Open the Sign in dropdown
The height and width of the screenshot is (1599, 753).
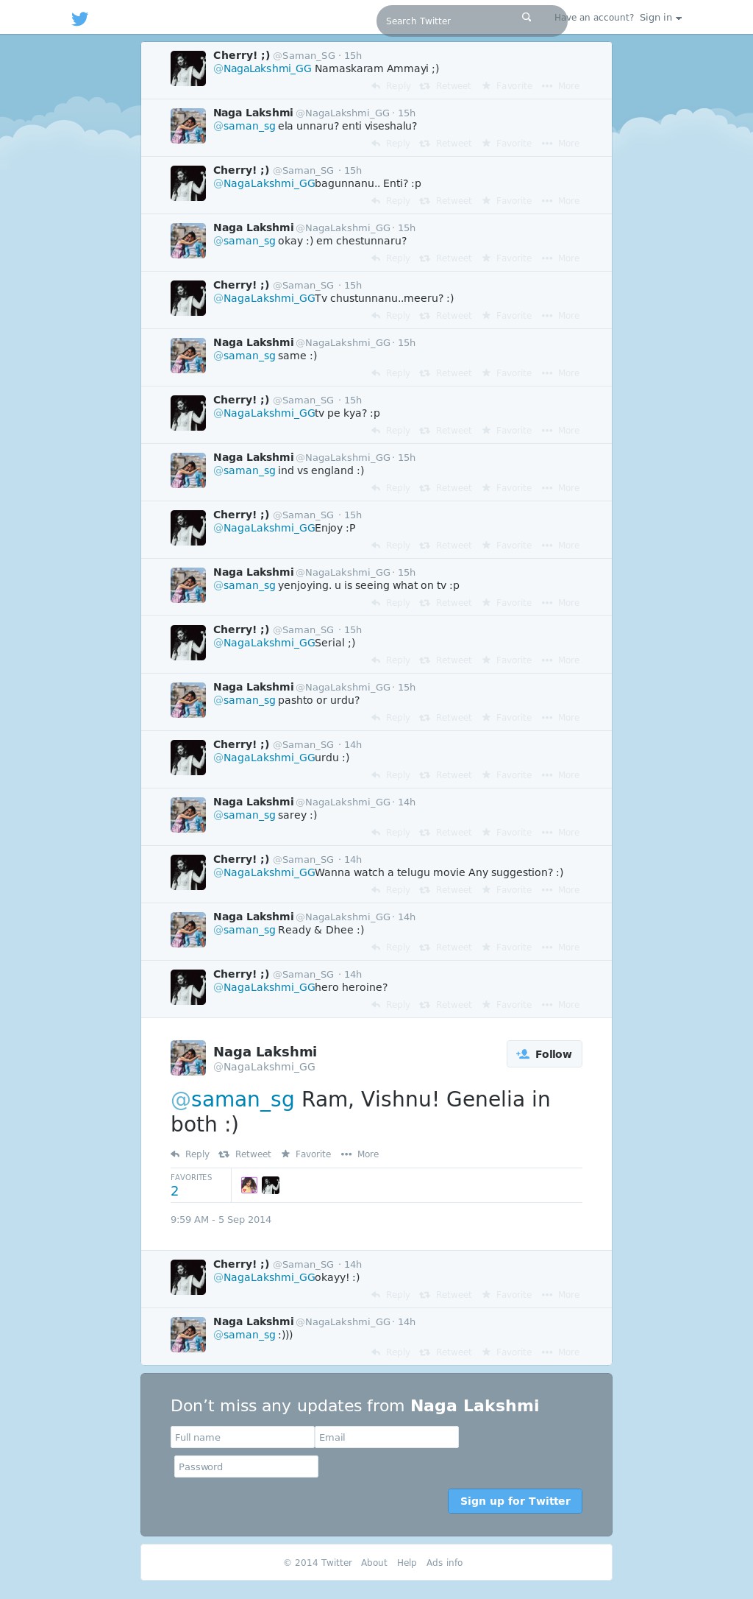coord(660,18)
